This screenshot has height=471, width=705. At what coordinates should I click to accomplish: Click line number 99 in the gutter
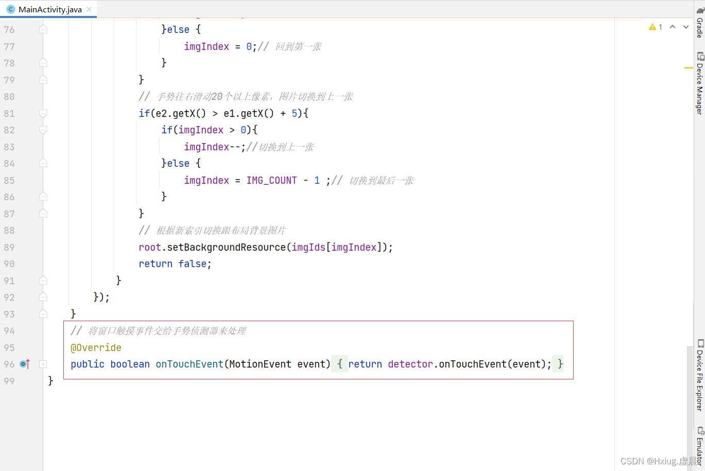pyautogui.click(x=9, y=381)
